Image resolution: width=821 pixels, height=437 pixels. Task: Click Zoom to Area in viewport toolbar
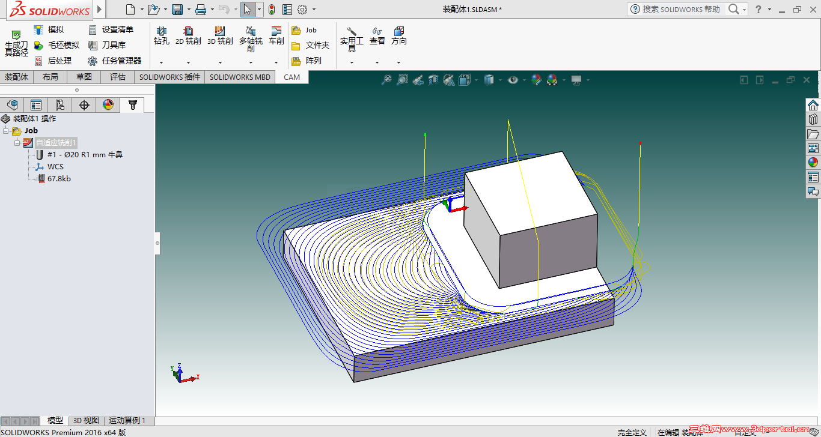point(402,80)
